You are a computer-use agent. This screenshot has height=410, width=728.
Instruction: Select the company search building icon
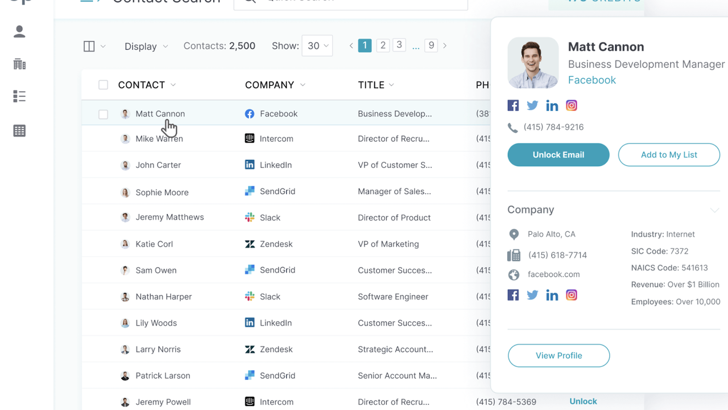19,64
